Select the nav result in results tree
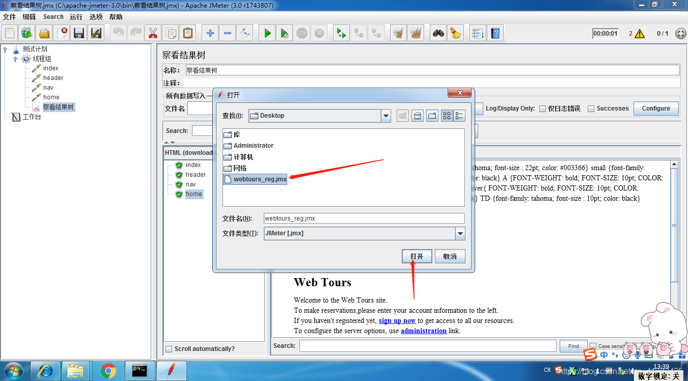688x381 pixels. [190, 184]
